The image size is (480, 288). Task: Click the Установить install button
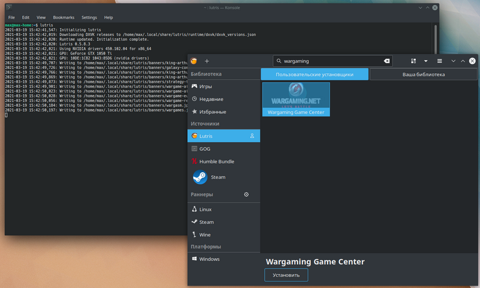[x=286, y=275]
